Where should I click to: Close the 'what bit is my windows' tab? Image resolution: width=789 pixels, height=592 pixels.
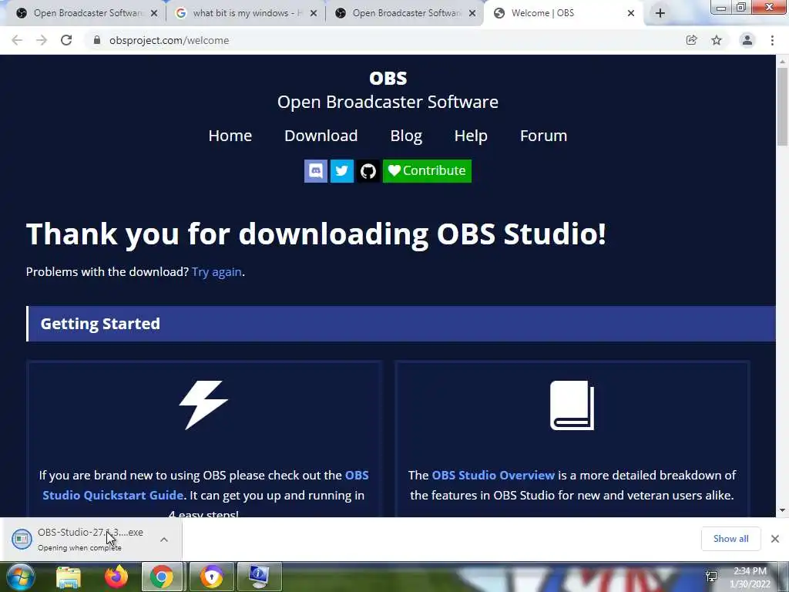314,13
